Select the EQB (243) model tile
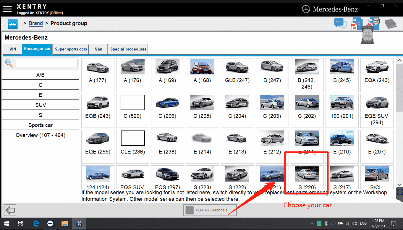403x230 pixels. pyautogui.click(x=98, y=111)
